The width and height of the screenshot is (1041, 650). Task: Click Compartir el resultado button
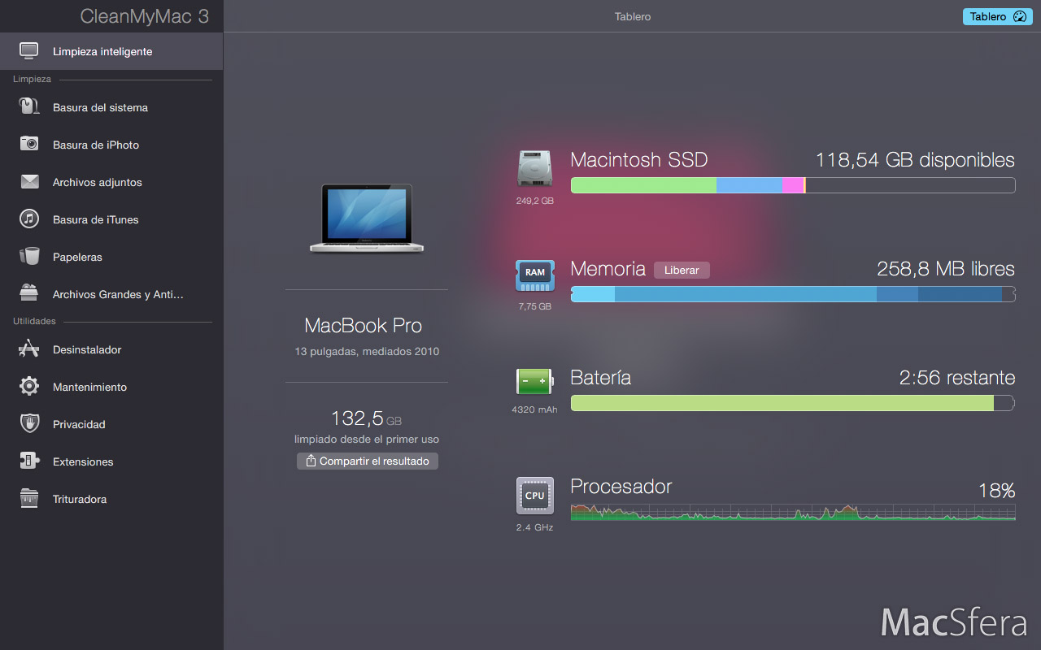pos(368,461)
